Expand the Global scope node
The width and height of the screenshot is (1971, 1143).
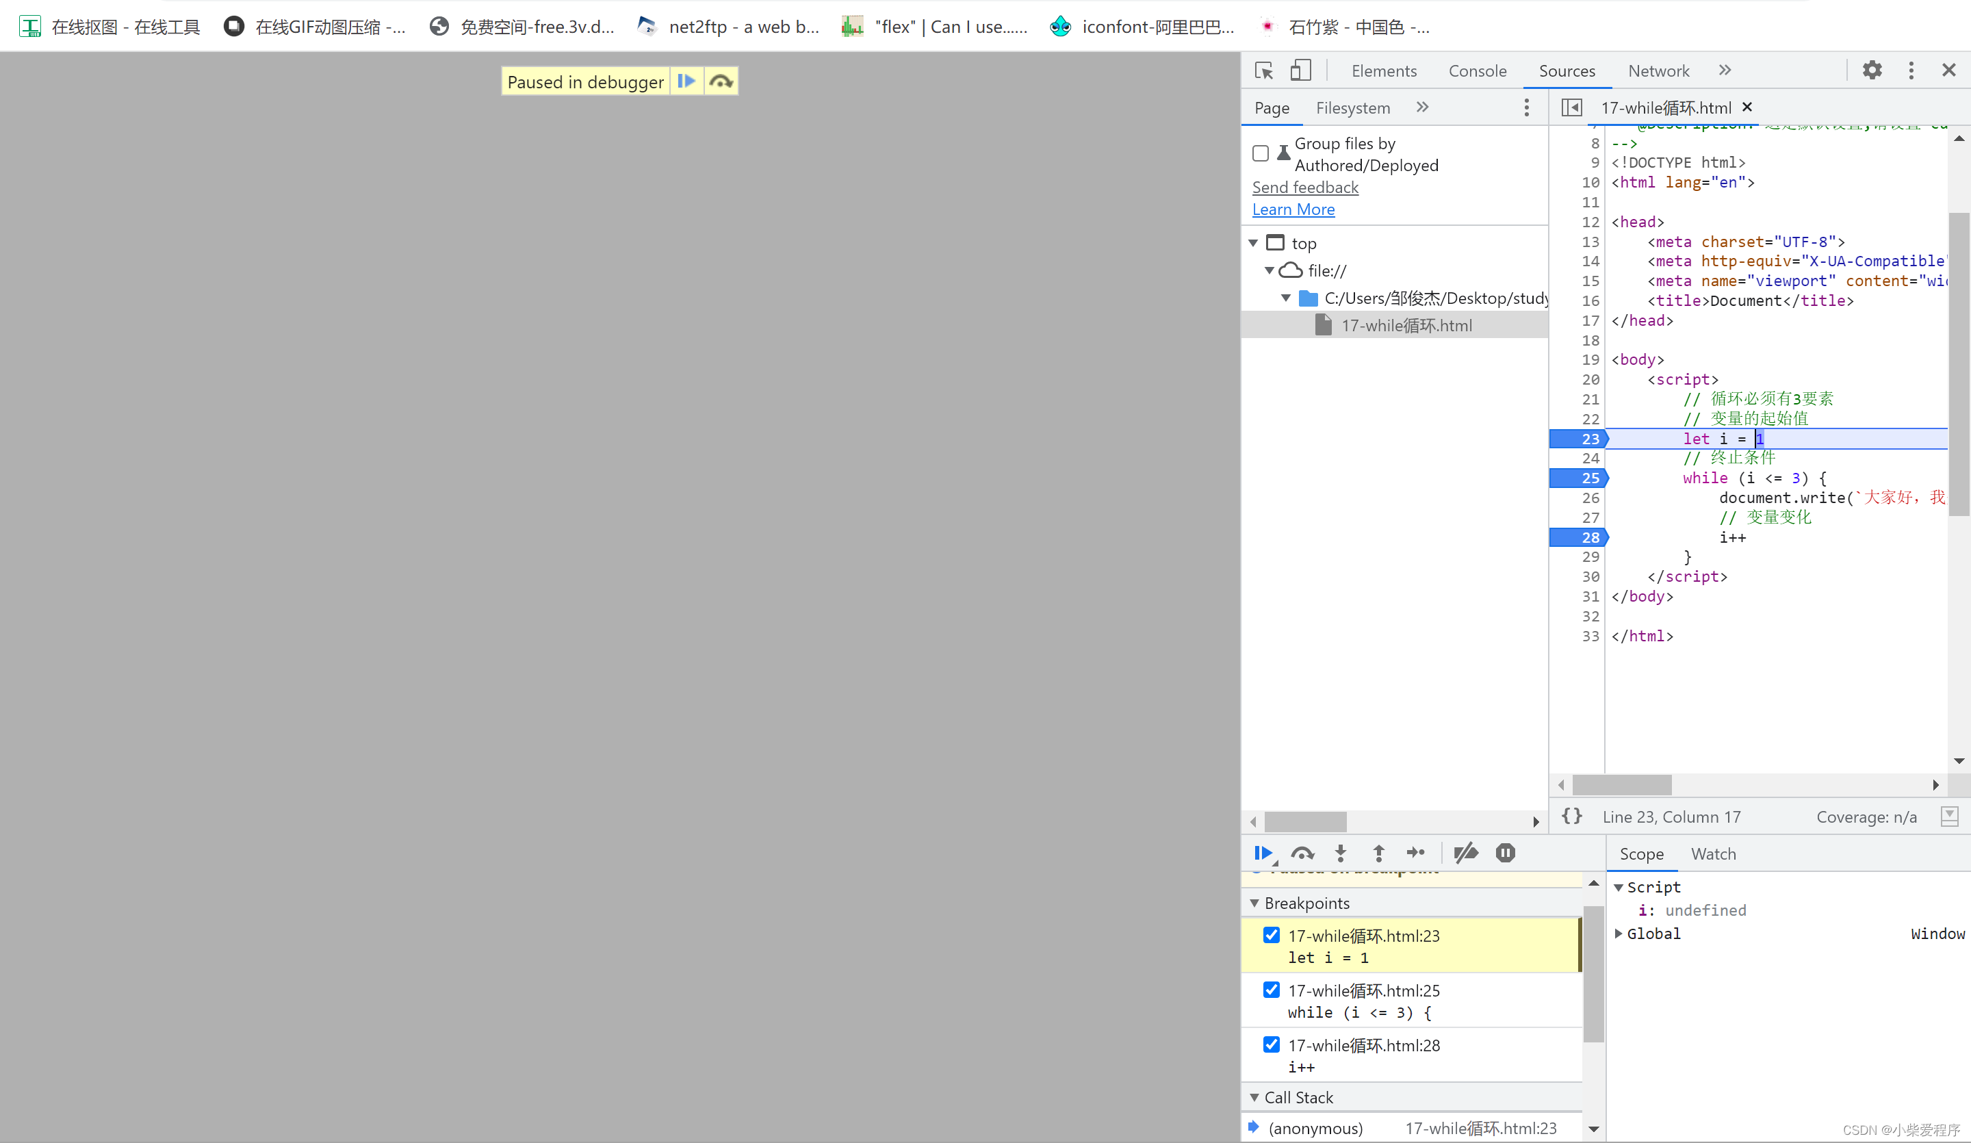coord(1617,934)
